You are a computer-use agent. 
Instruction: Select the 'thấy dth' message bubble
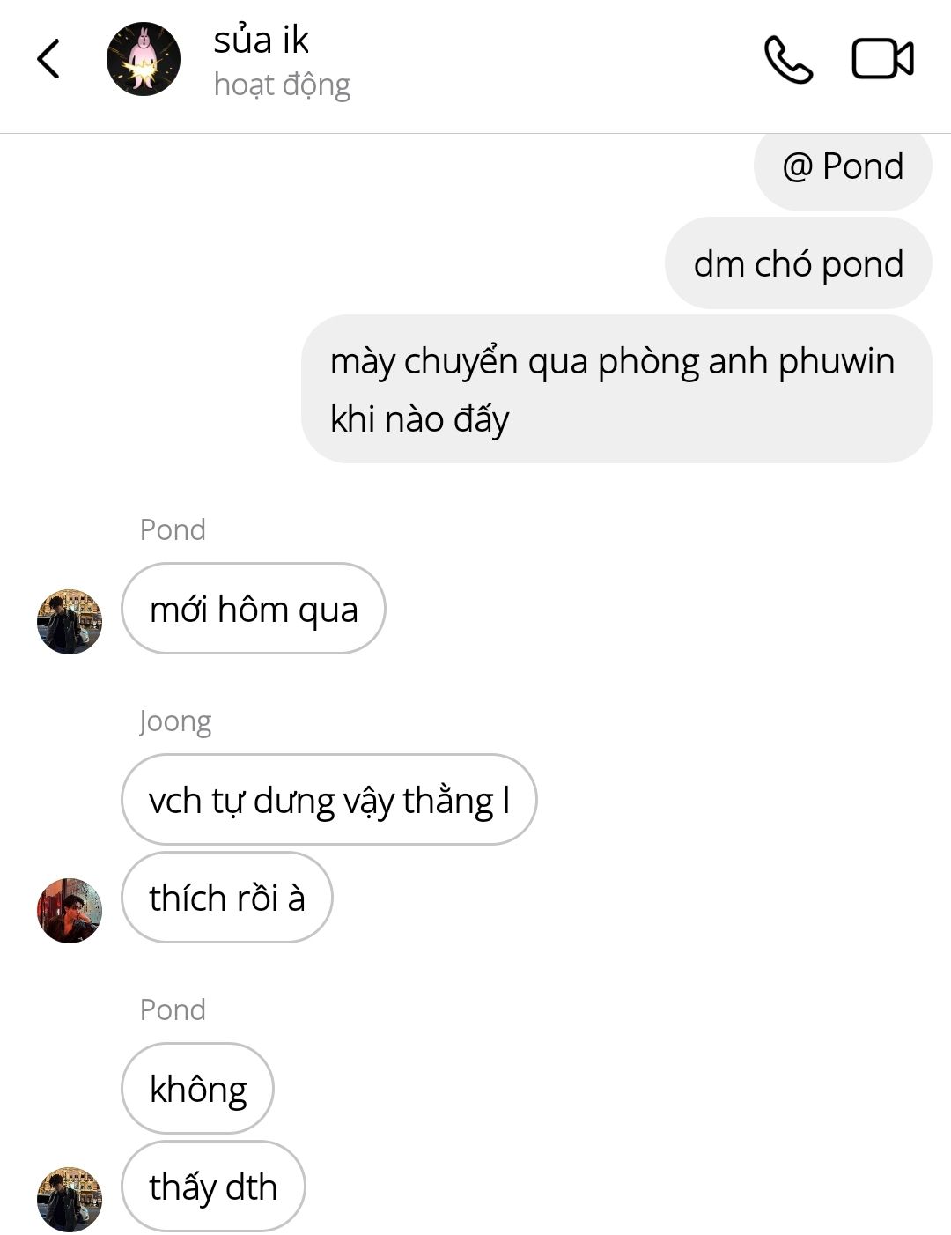tap(213, 1187)
